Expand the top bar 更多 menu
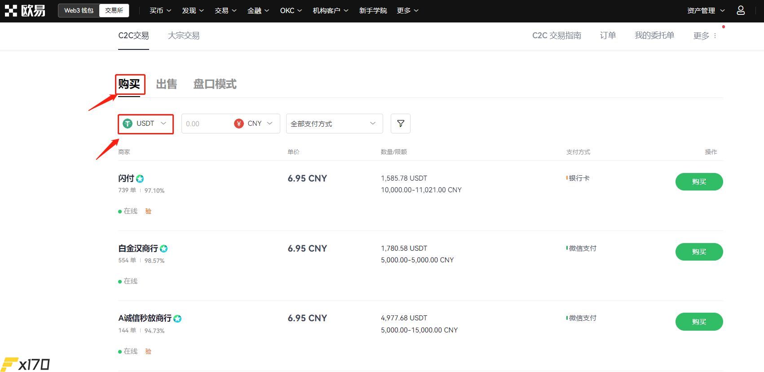The image size is (764, 372). point(408,10)
